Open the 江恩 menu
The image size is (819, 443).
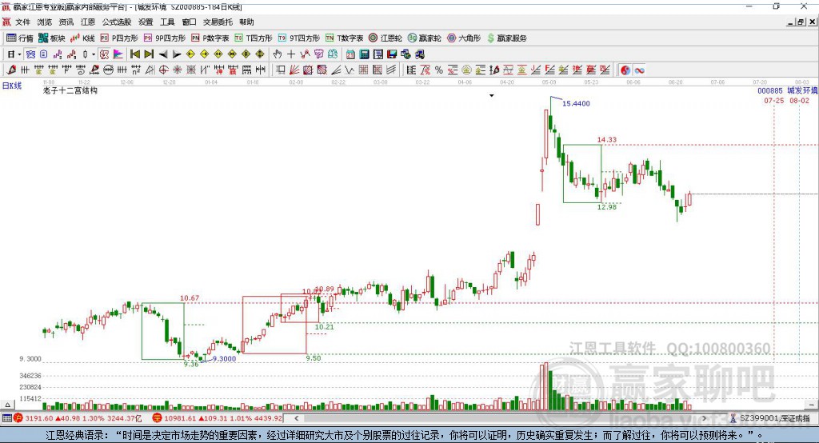[88, 22]
